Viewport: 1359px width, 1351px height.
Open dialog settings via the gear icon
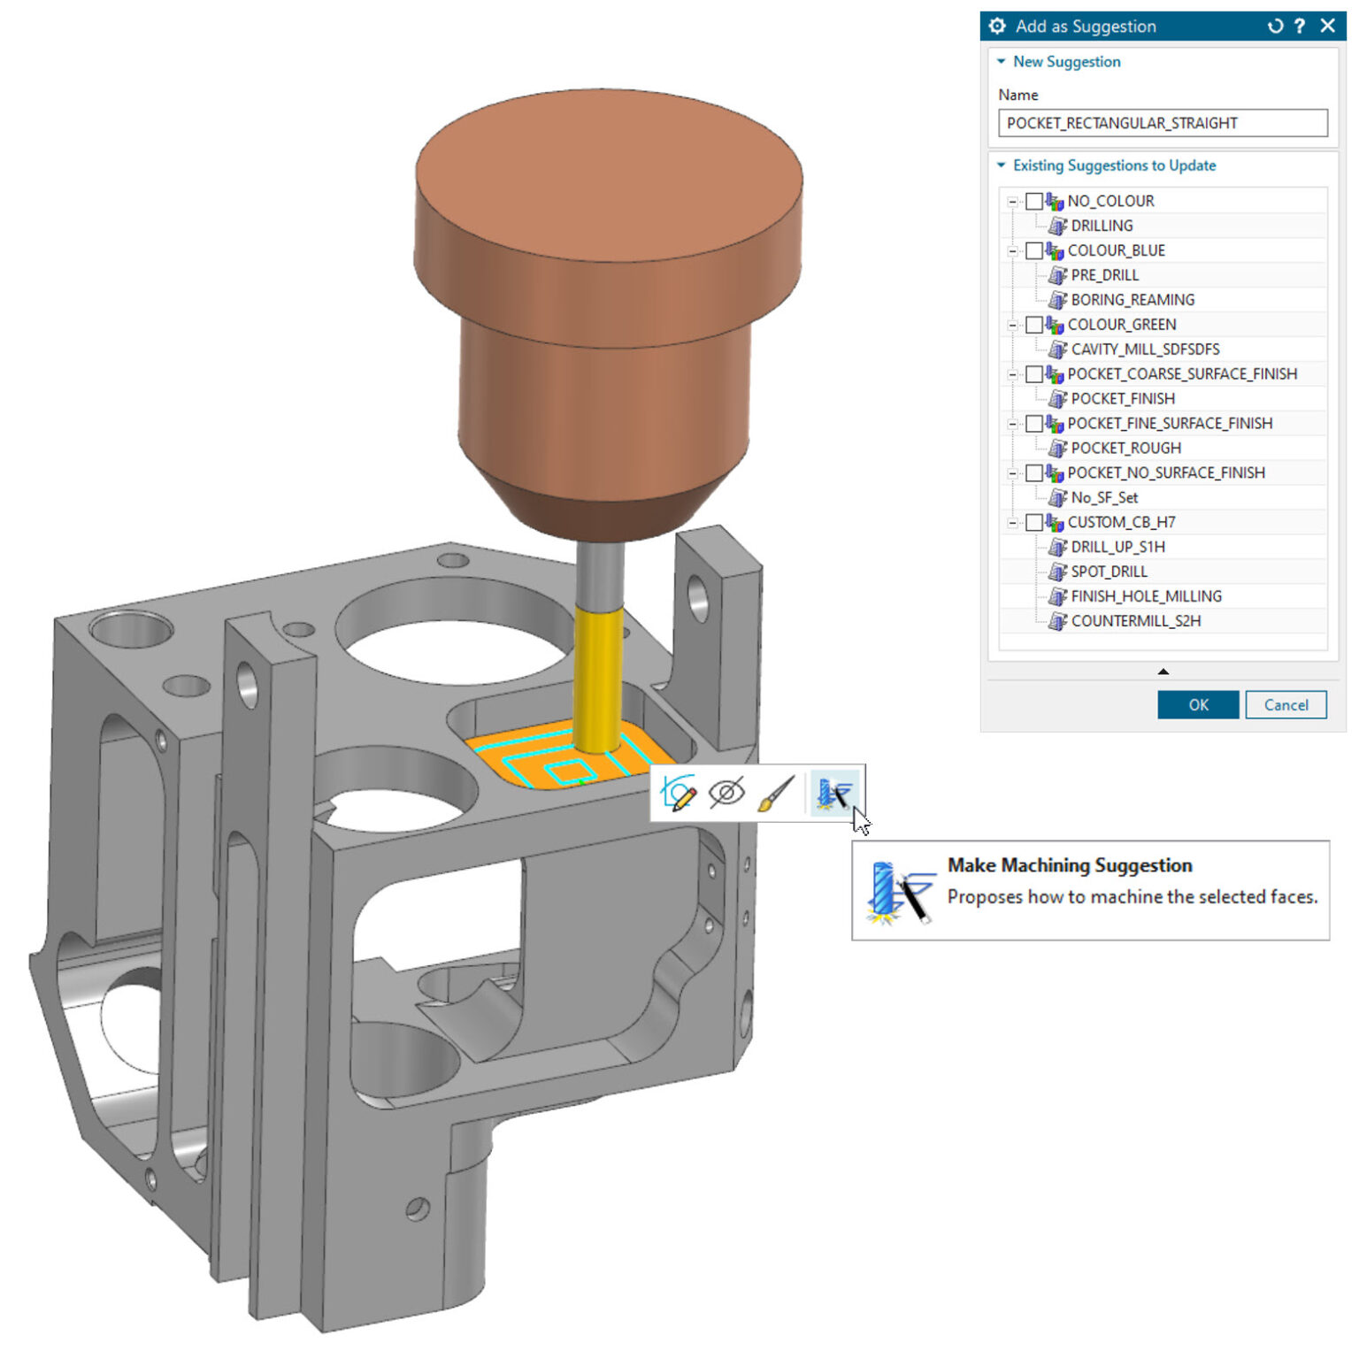[997, 27]
